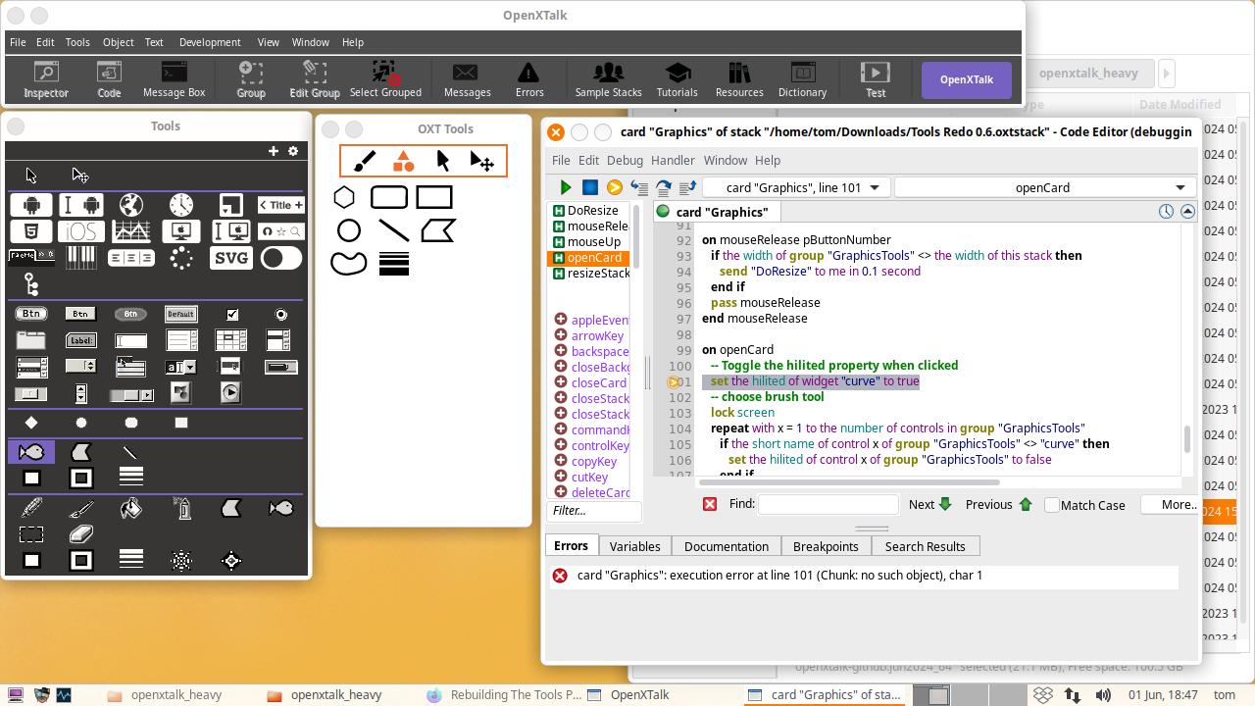Switch to the Documentation tab
The width and height of the screenshot is (1255, 706).
[727, 546]
